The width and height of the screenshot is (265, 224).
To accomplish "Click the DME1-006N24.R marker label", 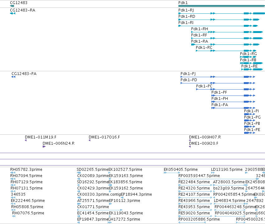I will click(x=59, y=143).
